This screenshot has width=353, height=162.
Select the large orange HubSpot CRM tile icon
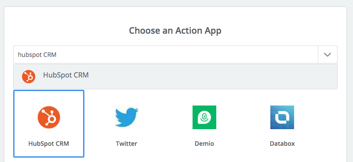(49, 117)
